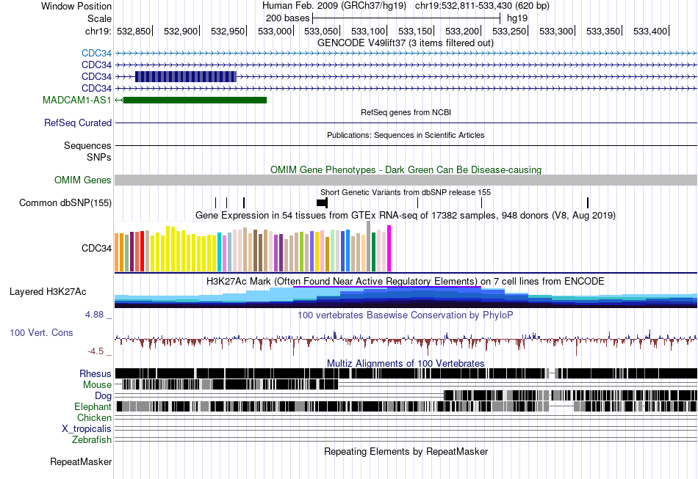The width and height of the screenshot is (698, 479).
Task: Click 'RefSeq genes from NCBI' title
Action: pos(406,112)
